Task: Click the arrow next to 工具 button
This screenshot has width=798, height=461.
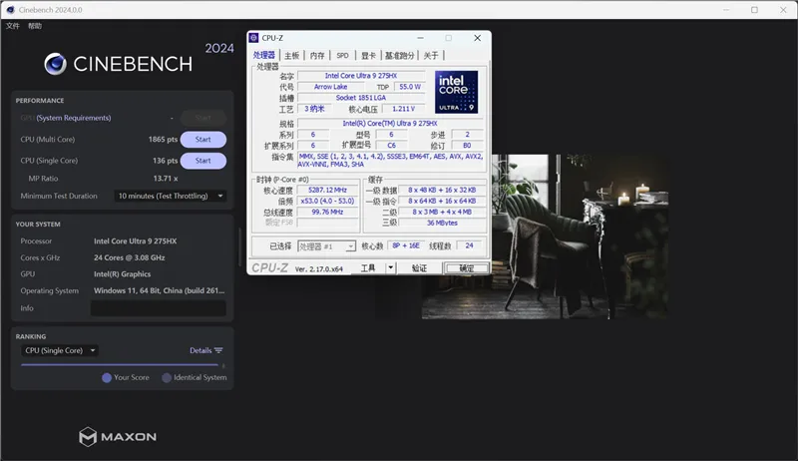Action: [391, 267]
